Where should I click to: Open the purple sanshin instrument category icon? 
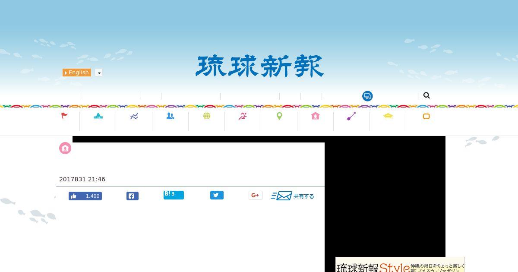351,116
